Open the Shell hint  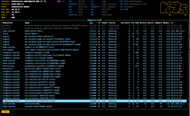[99, 12]
